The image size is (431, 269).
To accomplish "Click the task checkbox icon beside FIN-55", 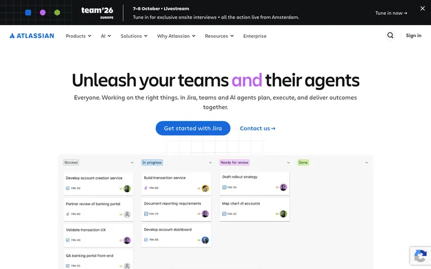I will [68, 265].
